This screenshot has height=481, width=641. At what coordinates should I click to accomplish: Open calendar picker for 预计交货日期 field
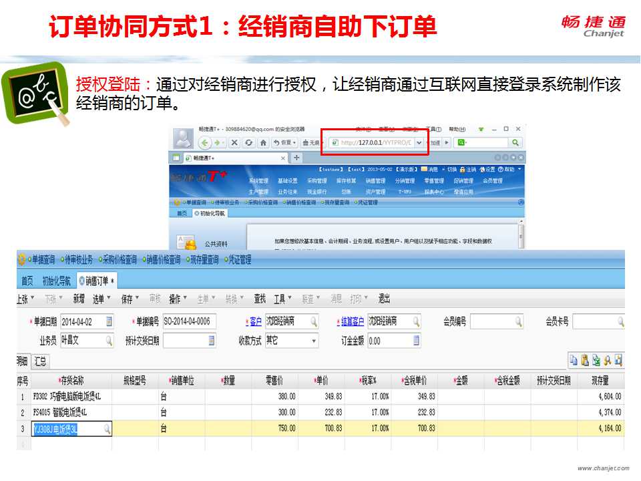[212, 341]
